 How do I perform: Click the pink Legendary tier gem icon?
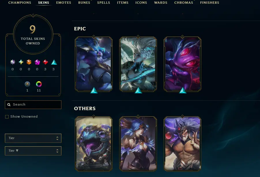click(37, 62)
